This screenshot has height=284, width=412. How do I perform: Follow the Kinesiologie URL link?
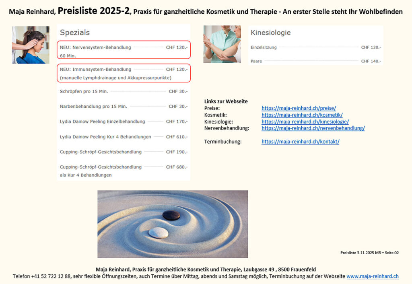(305, 121)
